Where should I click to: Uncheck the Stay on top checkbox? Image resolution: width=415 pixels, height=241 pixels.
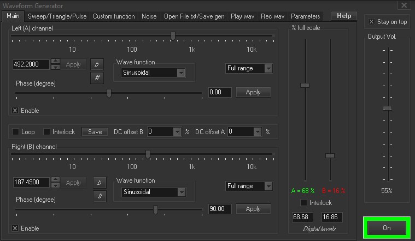tap(371, 22)
